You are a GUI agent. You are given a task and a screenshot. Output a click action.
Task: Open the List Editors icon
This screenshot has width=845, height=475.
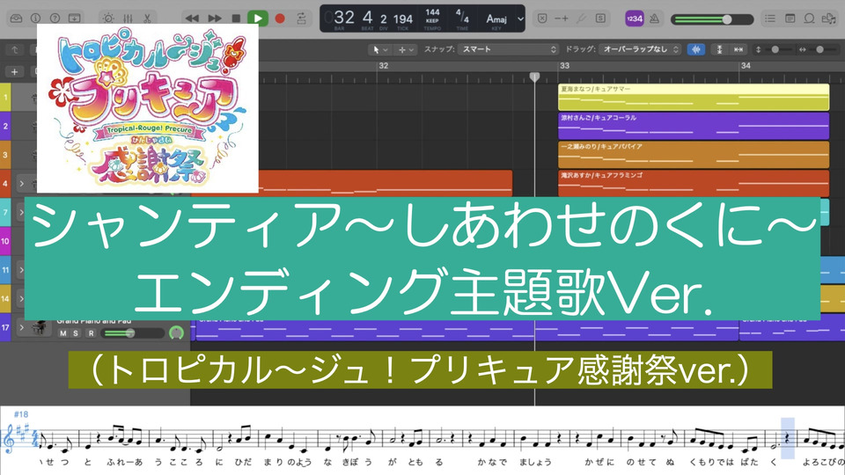[x=771, y=18]
